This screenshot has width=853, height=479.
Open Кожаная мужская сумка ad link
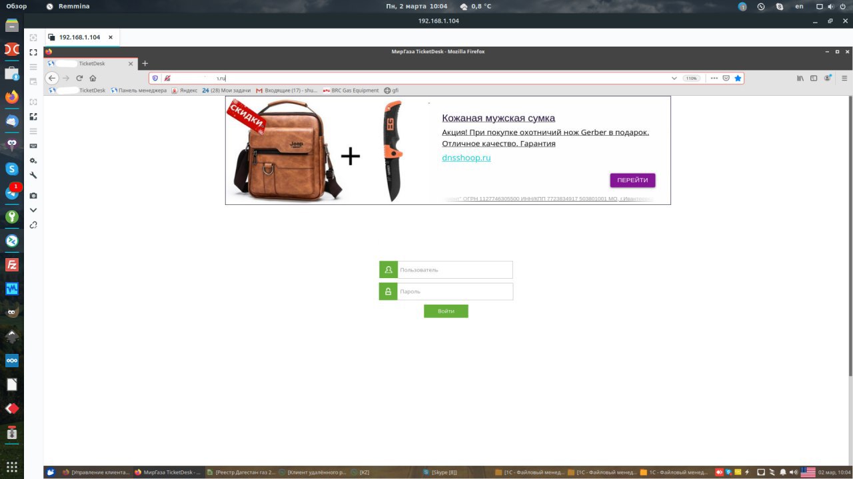pyautogui.click(x=498, y=118)
